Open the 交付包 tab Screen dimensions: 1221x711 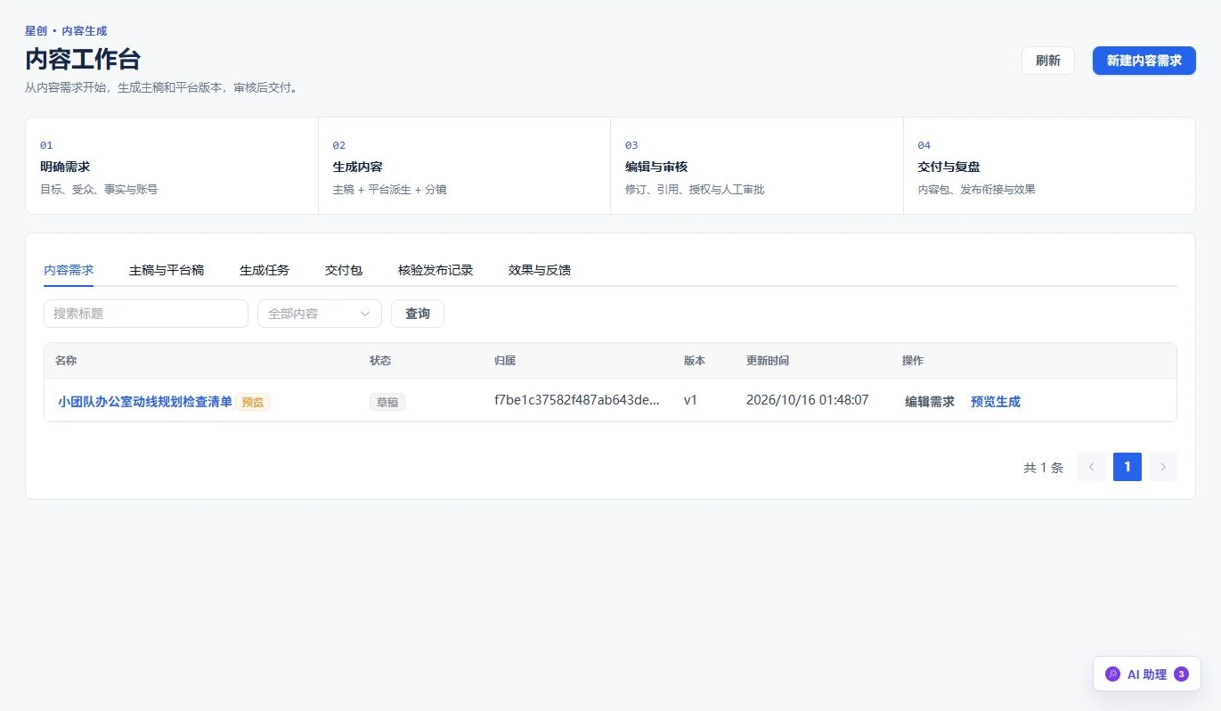[x=344, y=270]
